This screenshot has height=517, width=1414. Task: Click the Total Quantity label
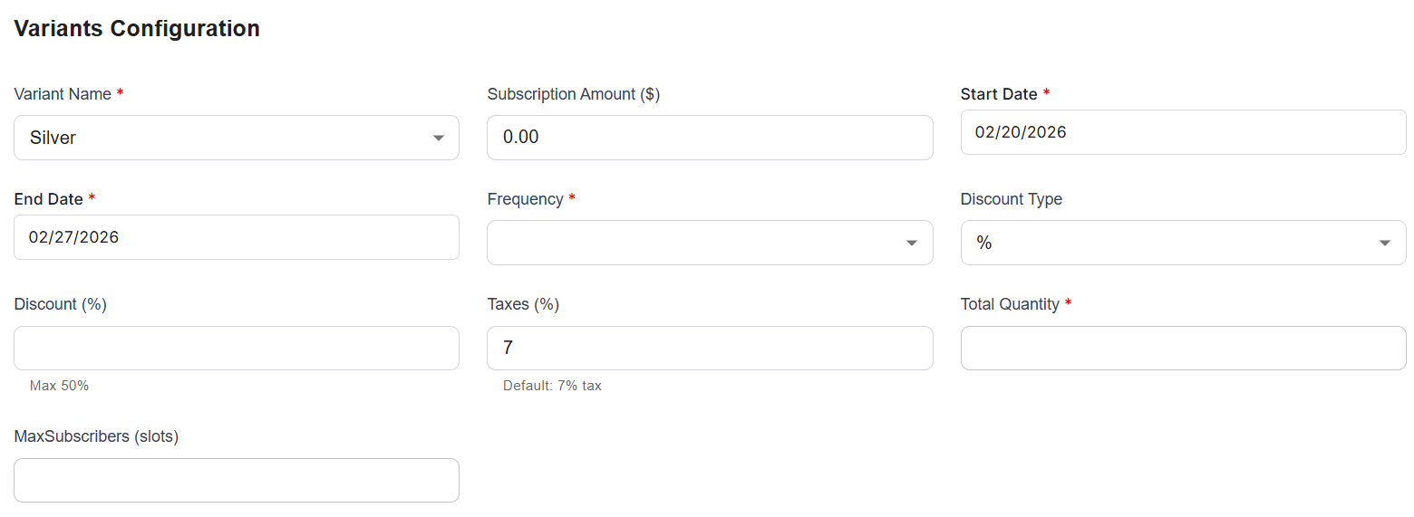(1010, 304)
